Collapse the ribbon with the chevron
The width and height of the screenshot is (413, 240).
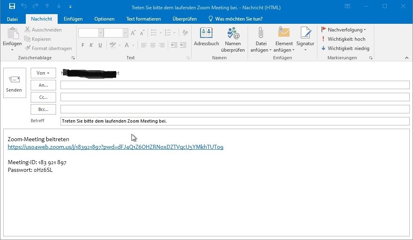tap(407, 58)
